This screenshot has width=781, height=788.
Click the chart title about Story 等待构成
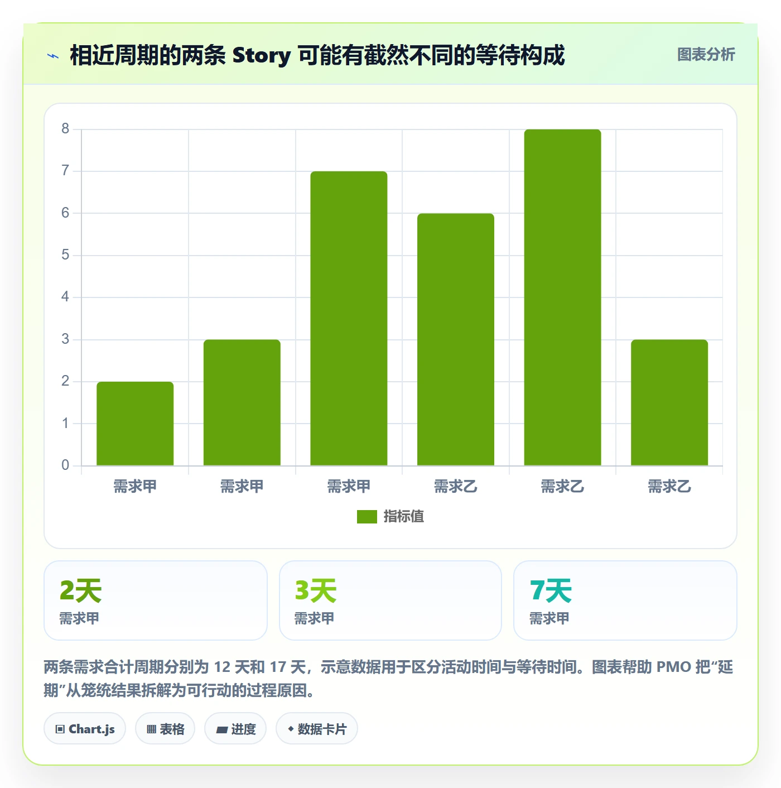click(x=317, y=55)
